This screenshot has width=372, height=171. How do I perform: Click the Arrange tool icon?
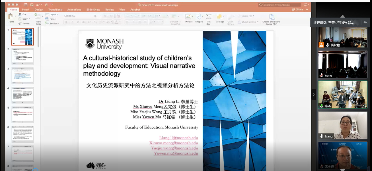click(x=220, y=18)
